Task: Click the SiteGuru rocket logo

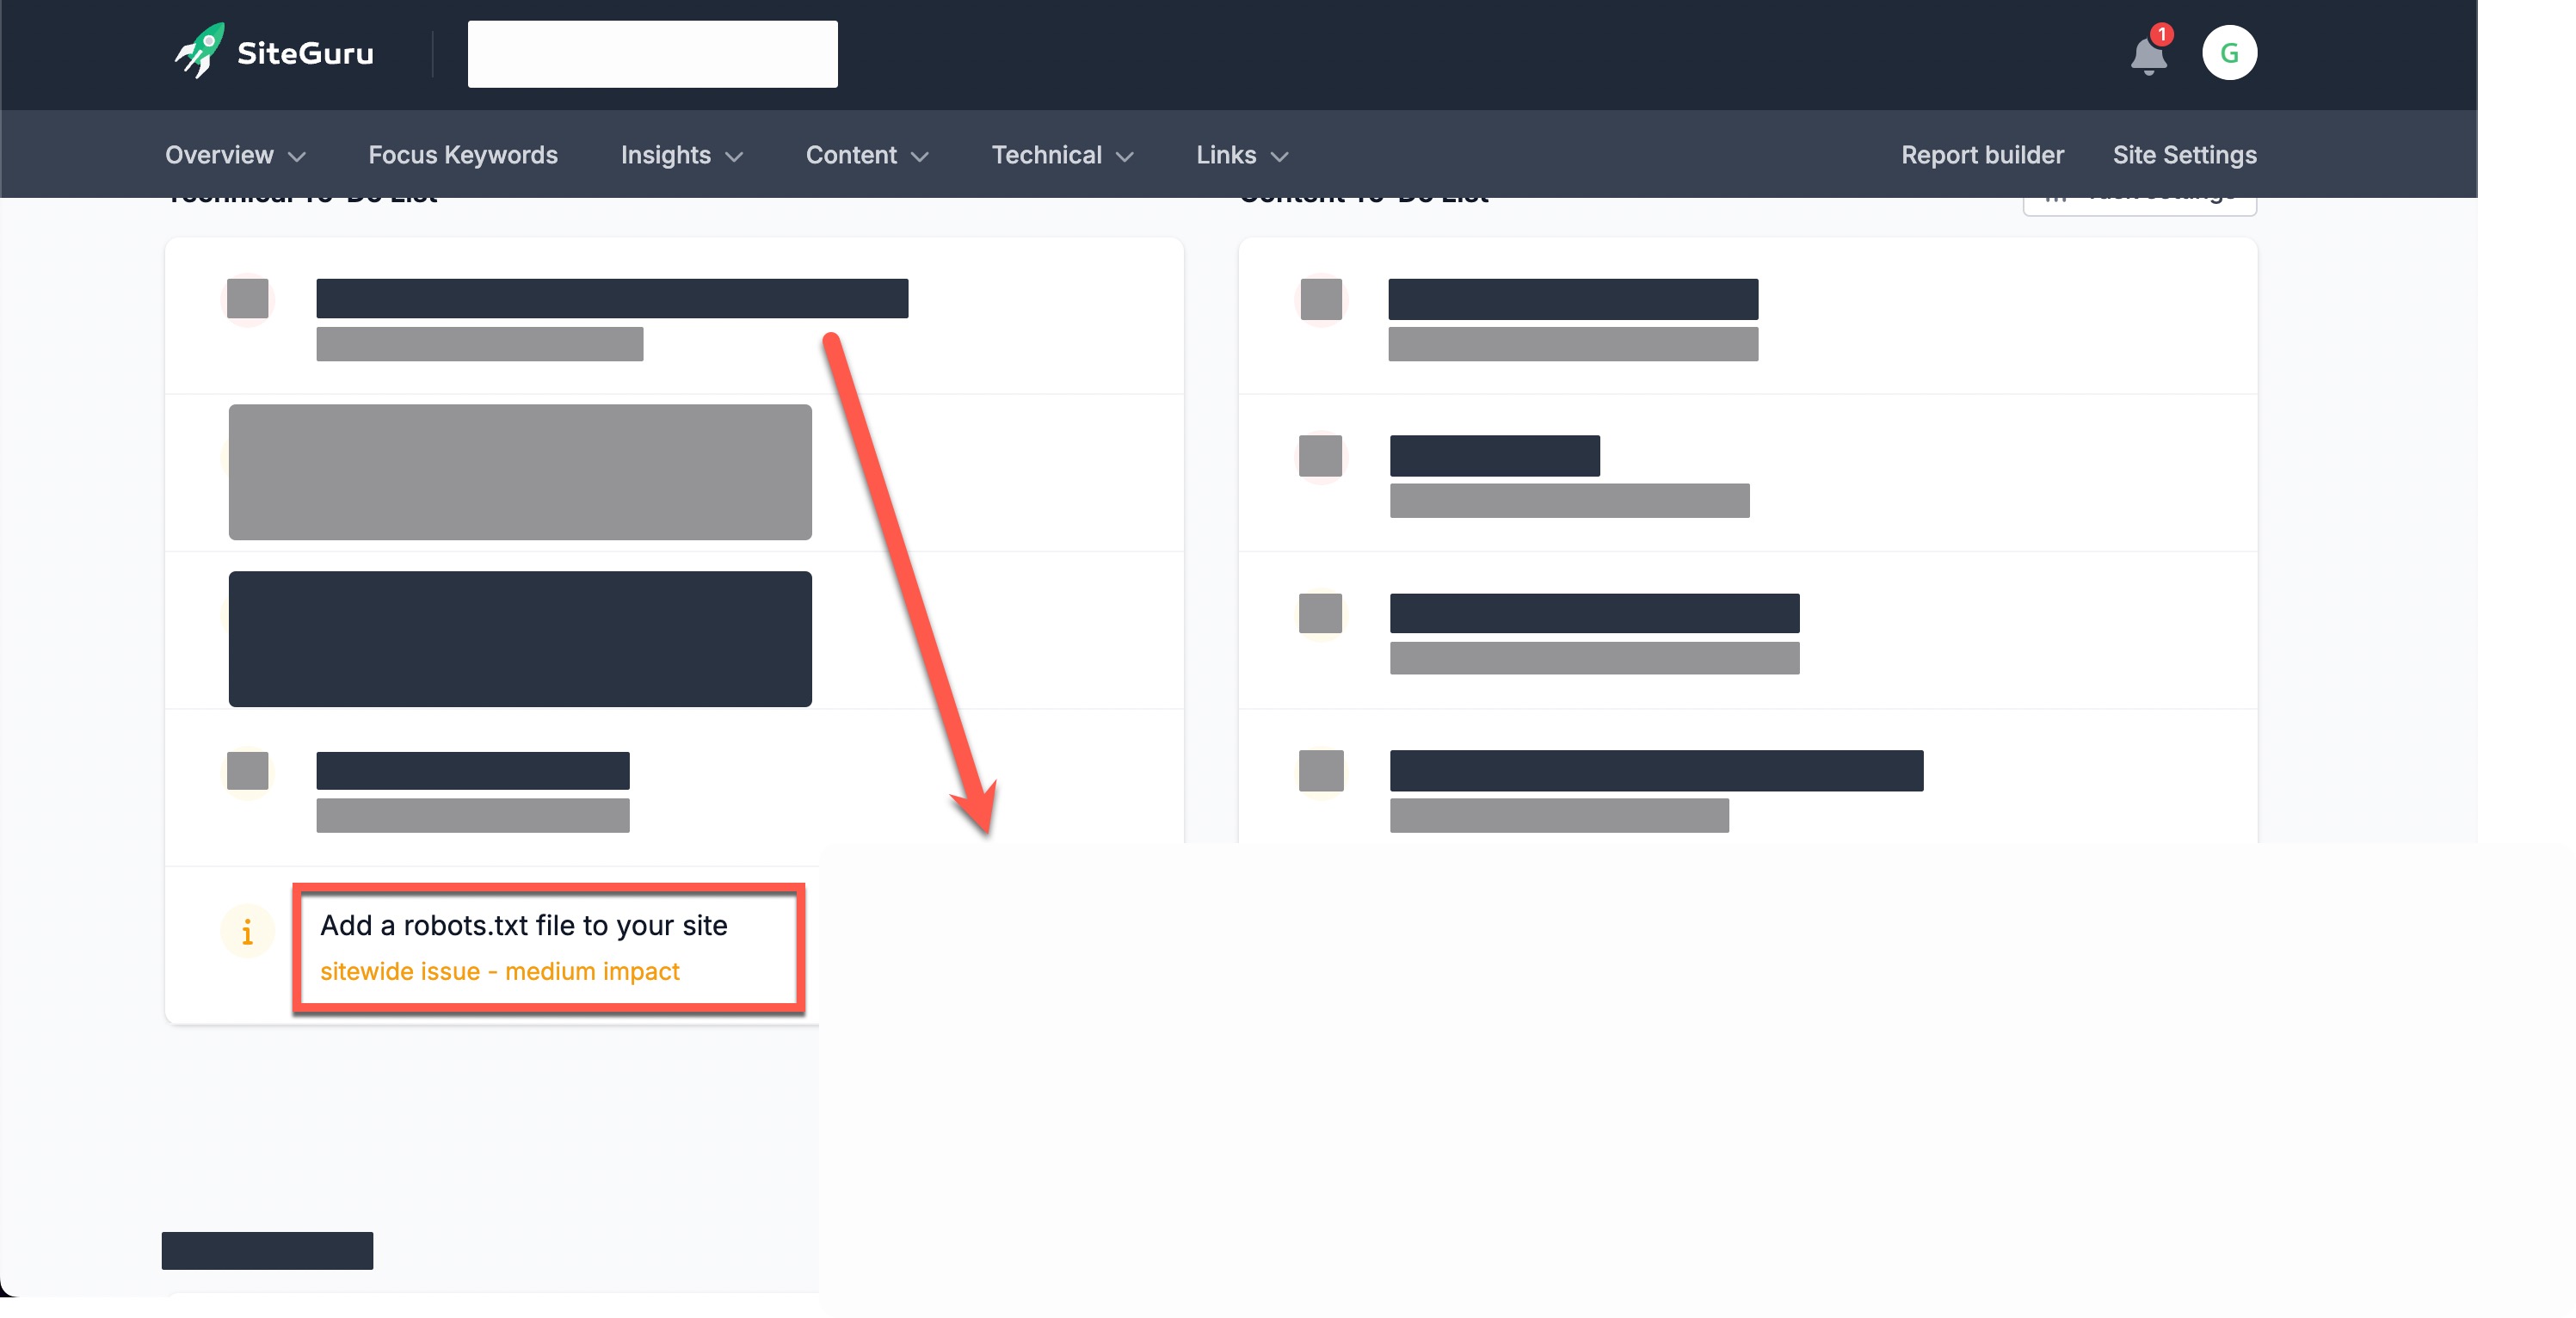Action: click(199, 51)
